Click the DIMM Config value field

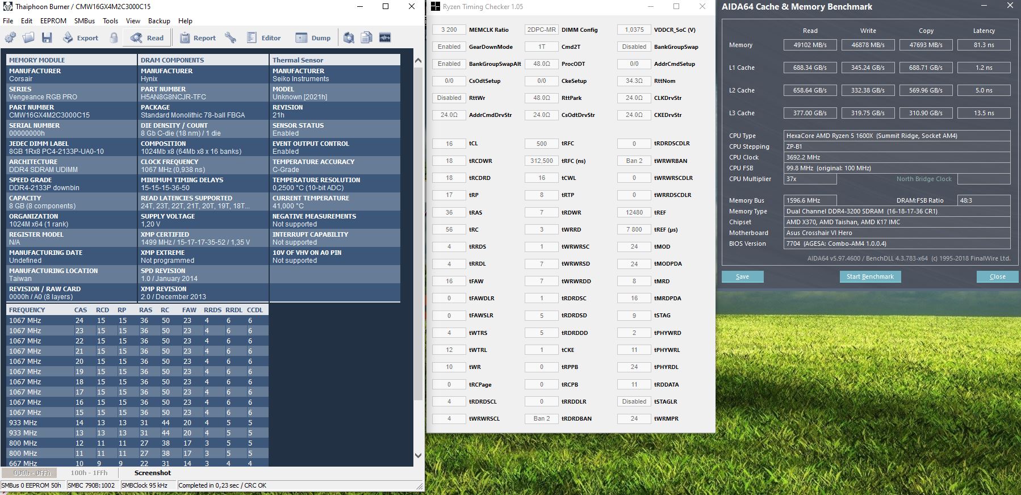(x=542, y=30)
